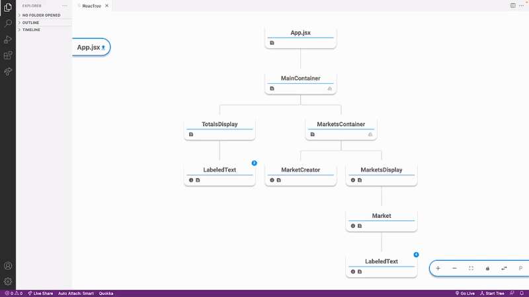Toggle split editor layout icon

tap(512, 5)
